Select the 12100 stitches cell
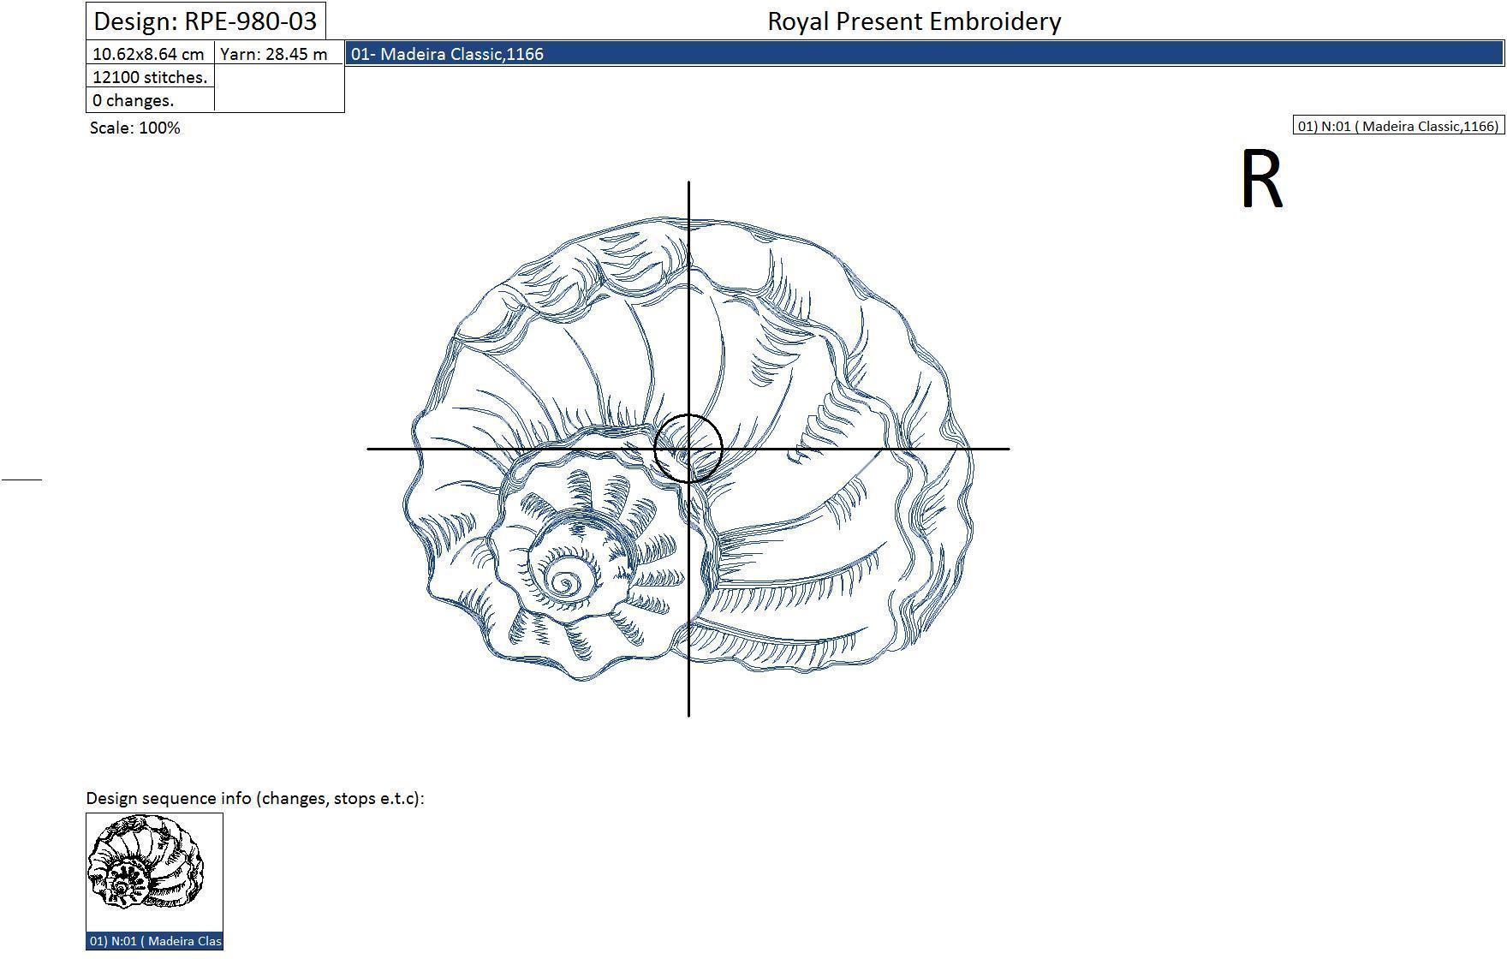The image size is (1507, 959). [x=150, y=77]
